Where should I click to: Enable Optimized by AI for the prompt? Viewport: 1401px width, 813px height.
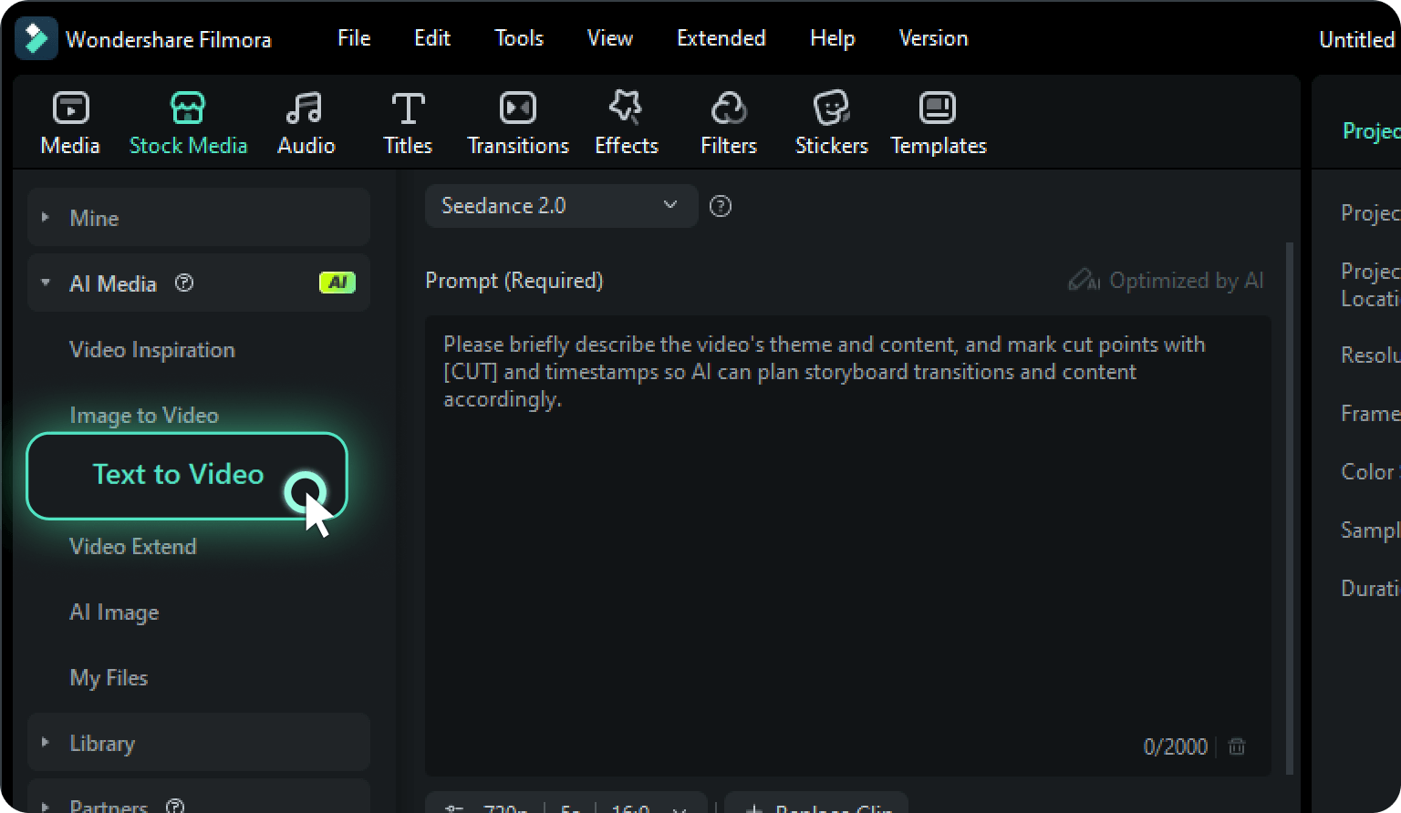(x=1165, y=281)
